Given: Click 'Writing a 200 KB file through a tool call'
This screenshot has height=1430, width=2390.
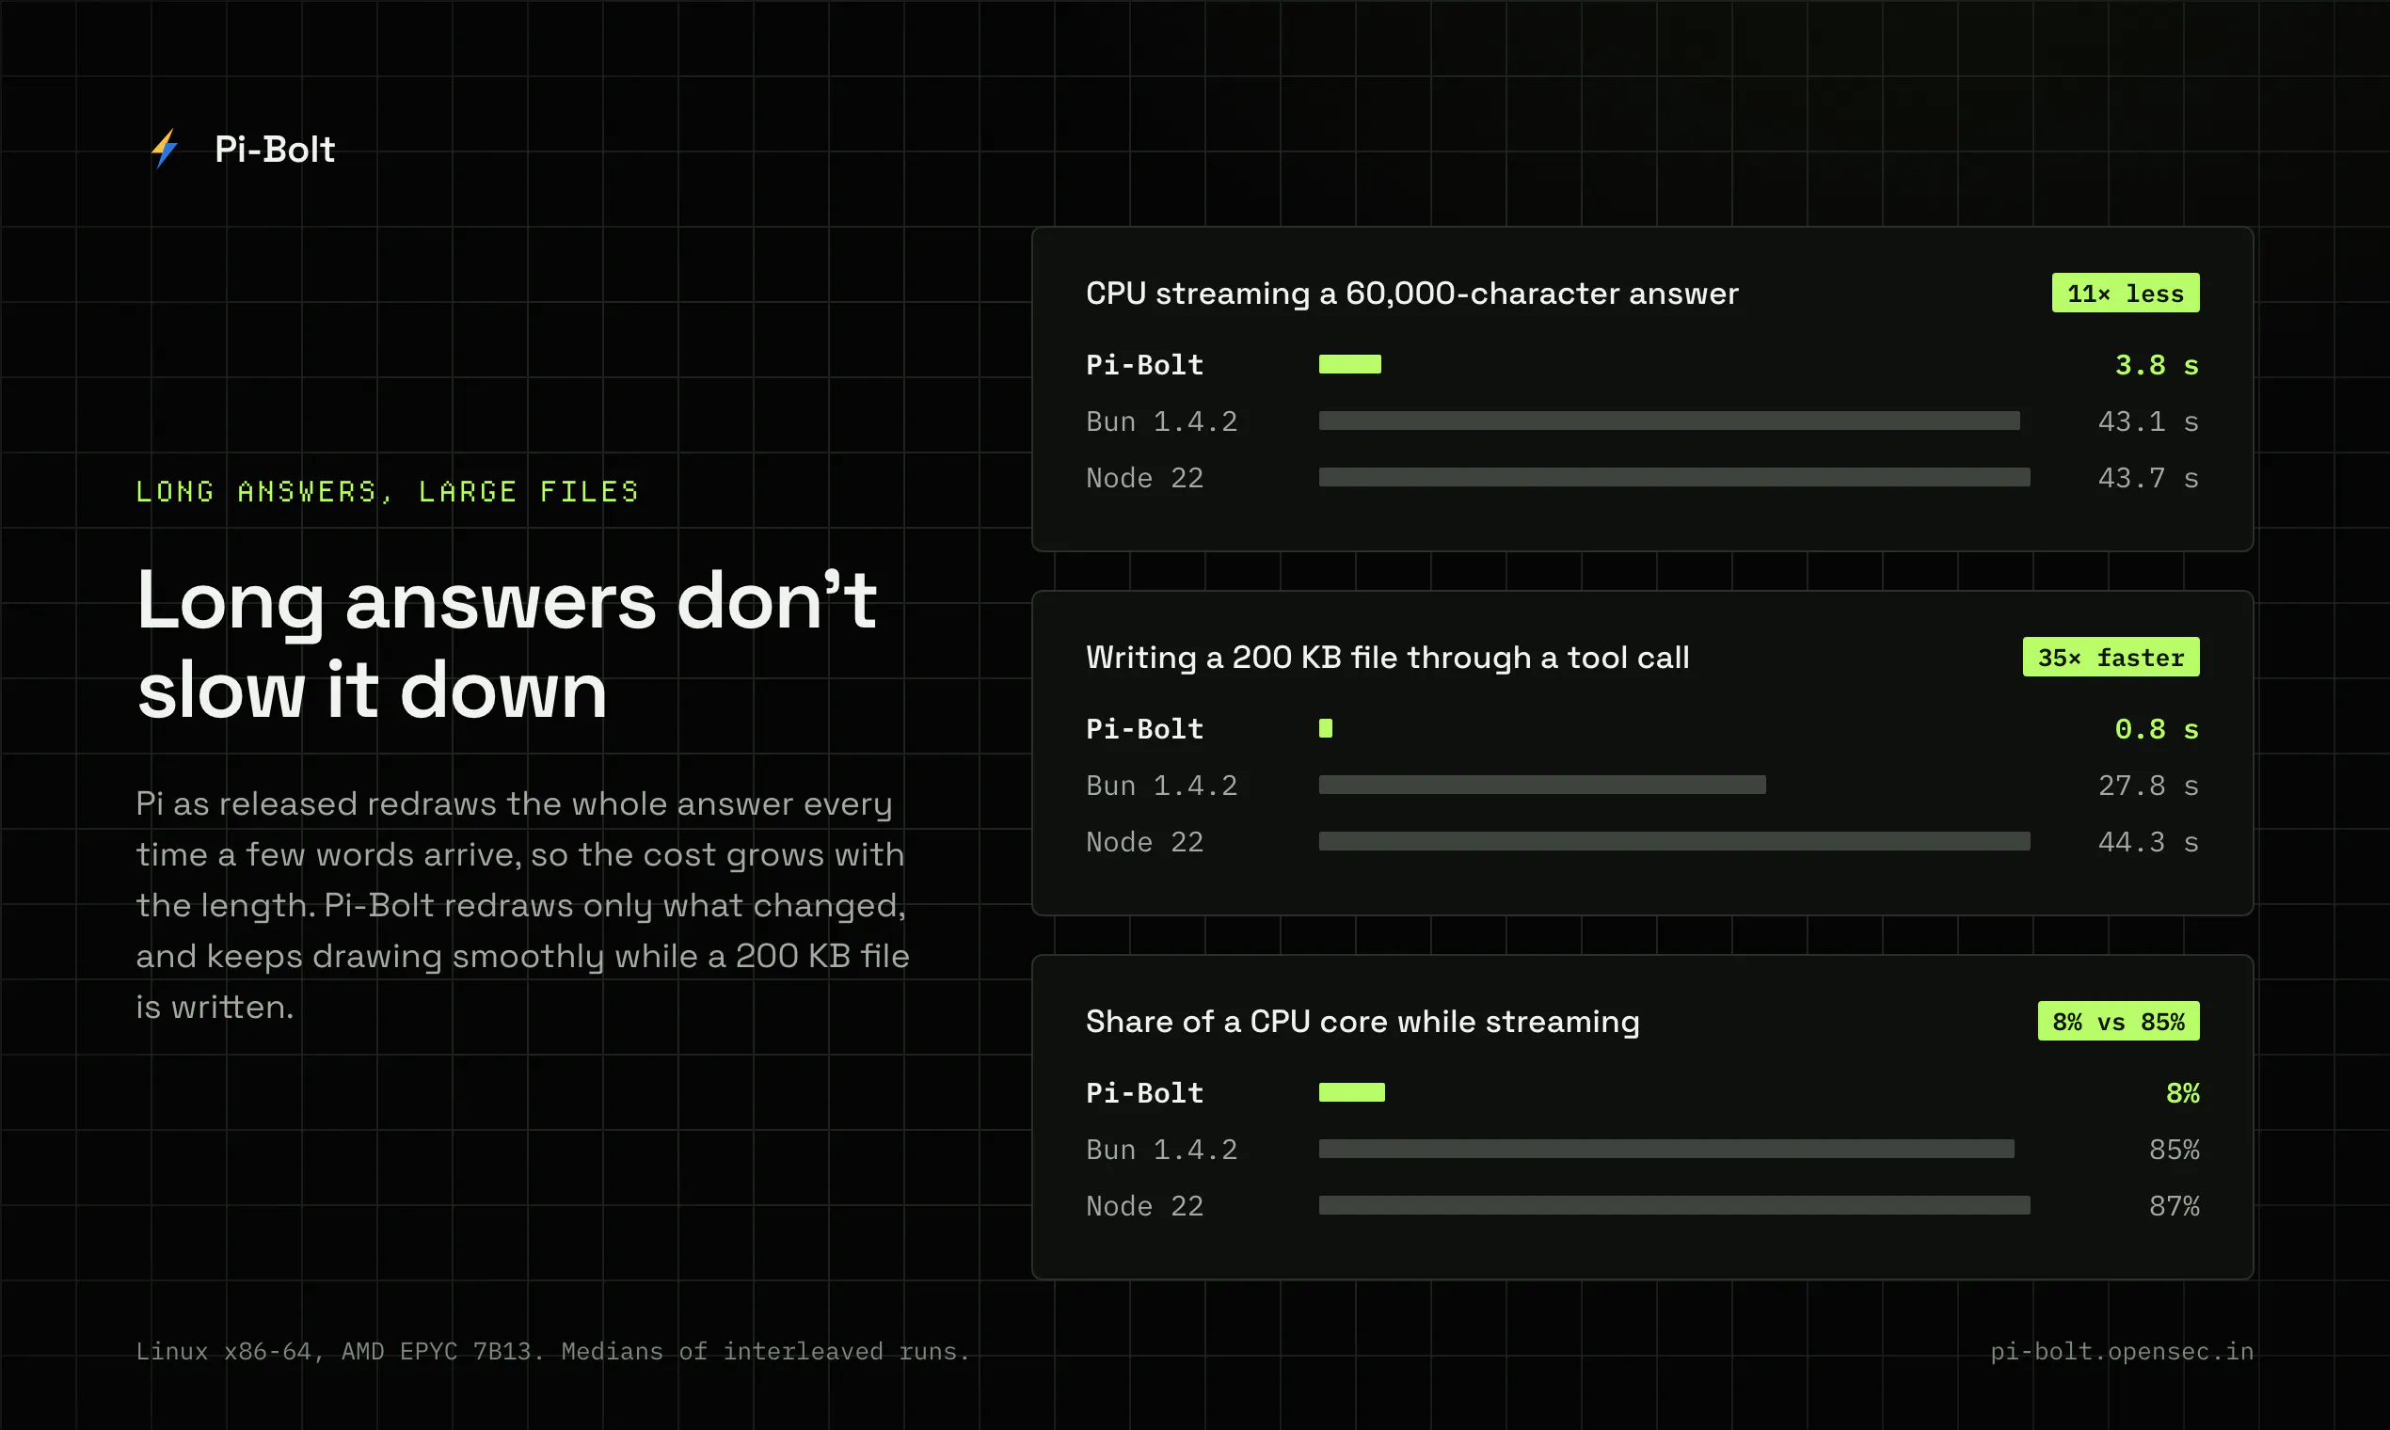Looking at the screenshot, I should point(1387,658).
